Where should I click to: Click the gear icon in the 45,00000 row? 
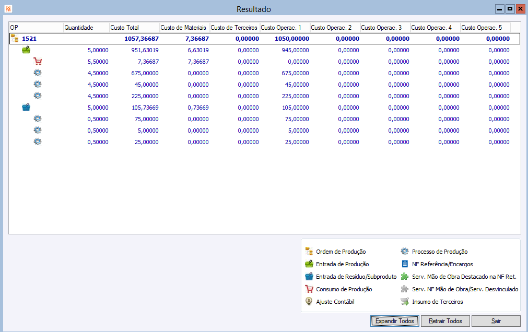tap(38, 84)
